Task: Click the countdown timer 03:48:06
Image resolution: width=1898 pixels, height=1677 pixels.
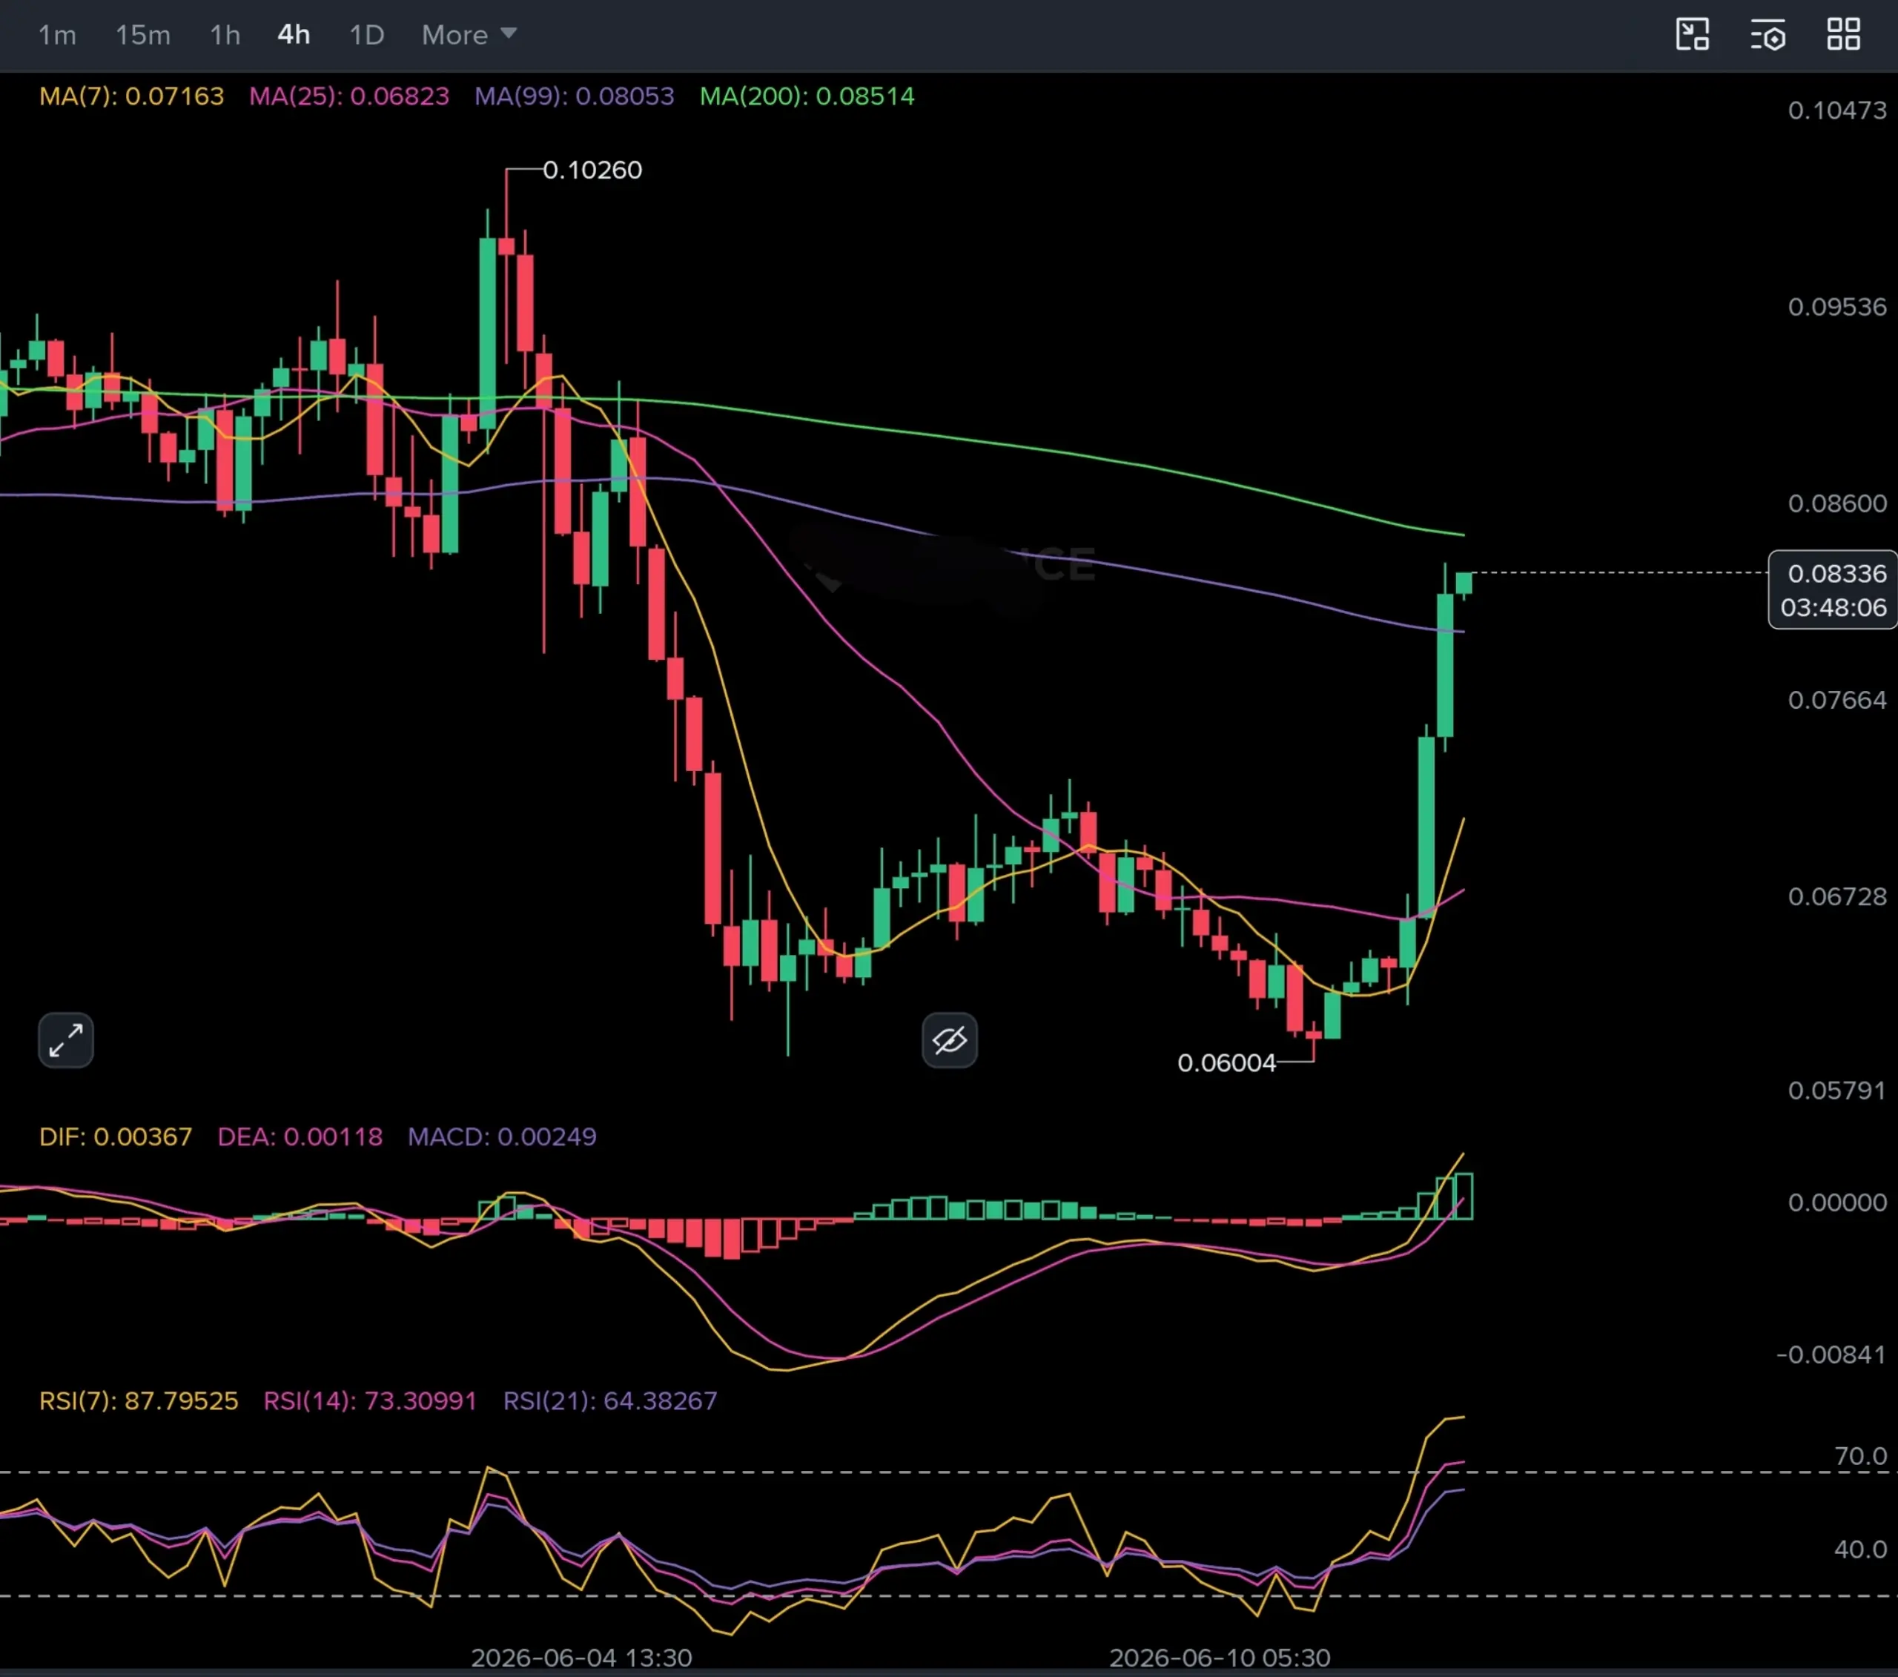Action: click(1834, 608)
